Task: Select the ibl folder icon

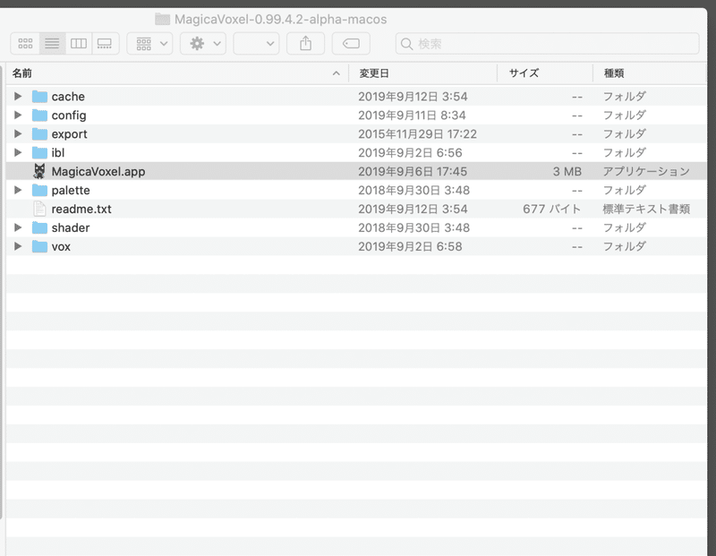Action: [x=39, y=152]
